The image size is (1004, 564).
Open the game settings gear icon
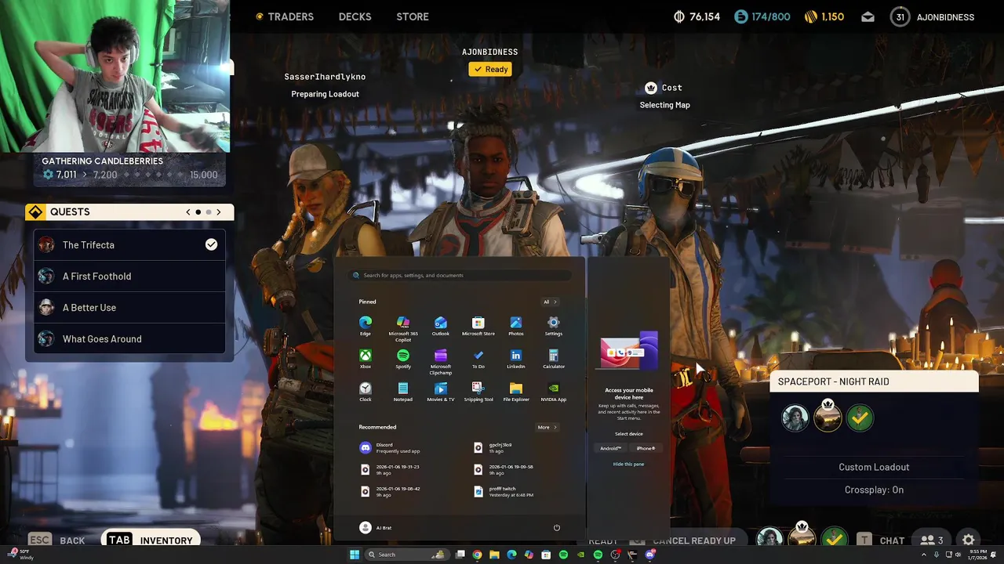click(x=969, y=540)
